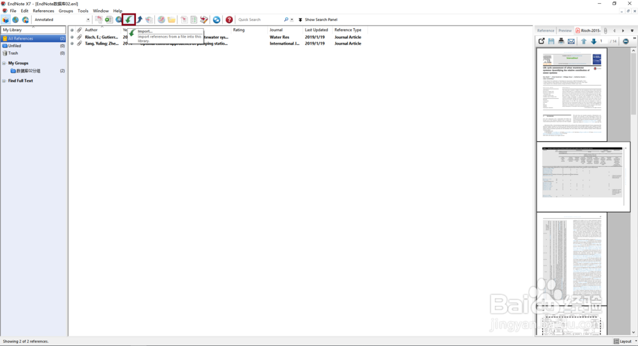
Task: Print the PDF with printer icon
Action: click(561, 41)
